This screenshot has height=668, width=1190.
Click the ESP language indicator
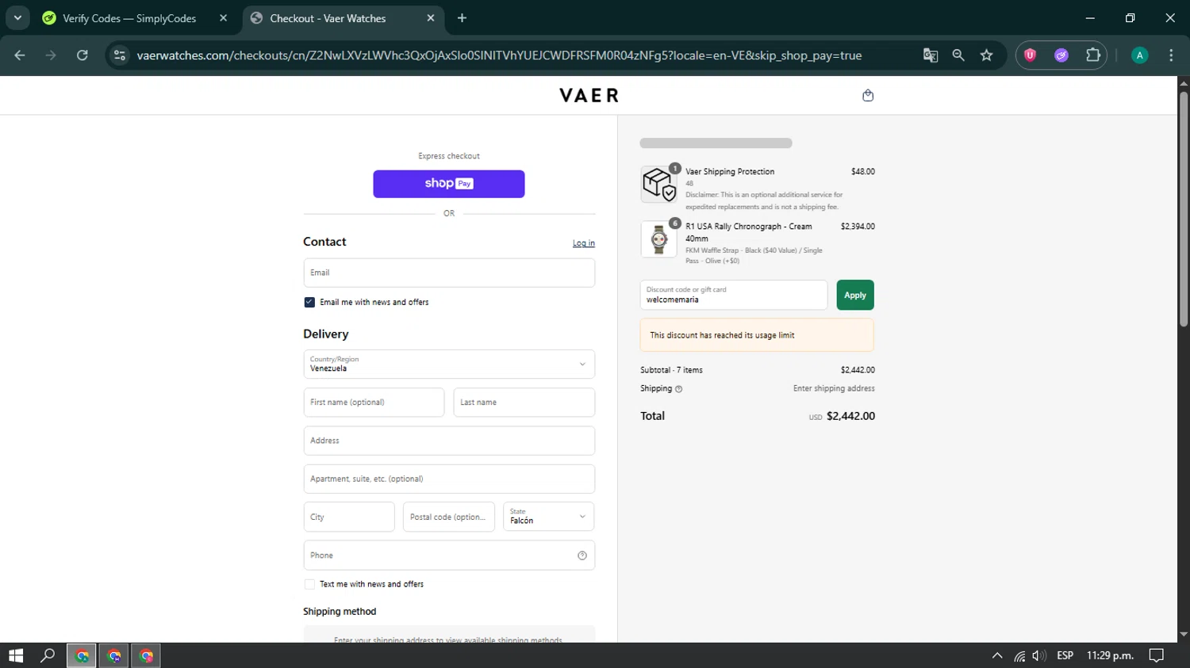click(x=1065, y=655)
